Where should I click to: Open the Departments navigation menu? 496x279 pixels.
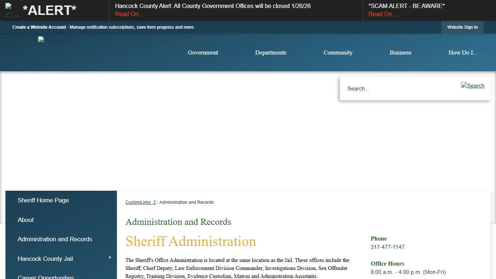271,52
